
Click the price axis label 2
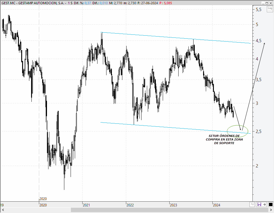[257, 166]
